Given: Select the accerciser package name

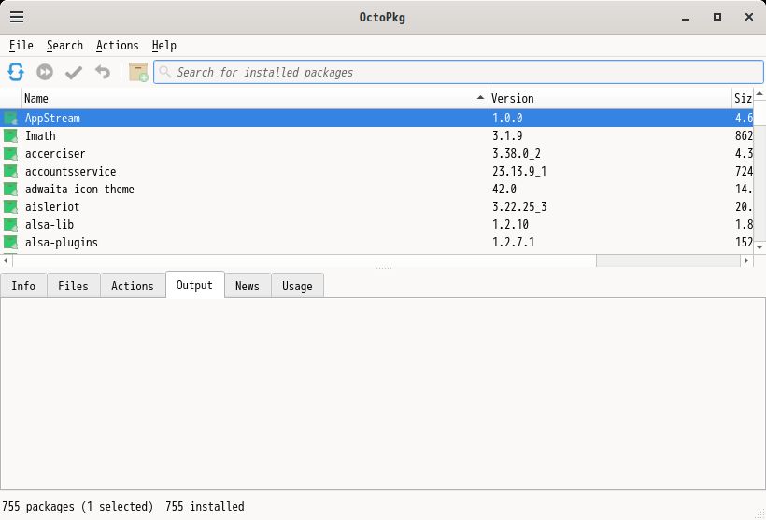Looking at the screenshot, I should tap(55, 153).
